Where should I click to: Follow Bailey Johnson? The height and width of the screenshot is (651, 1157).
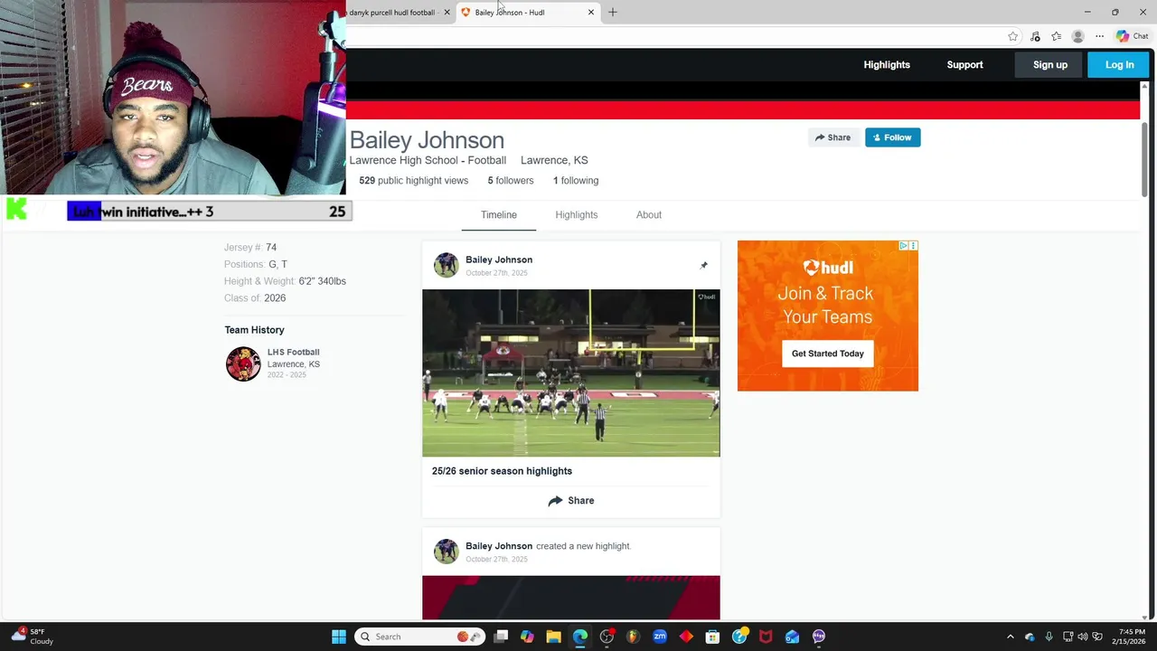(892, 137)
